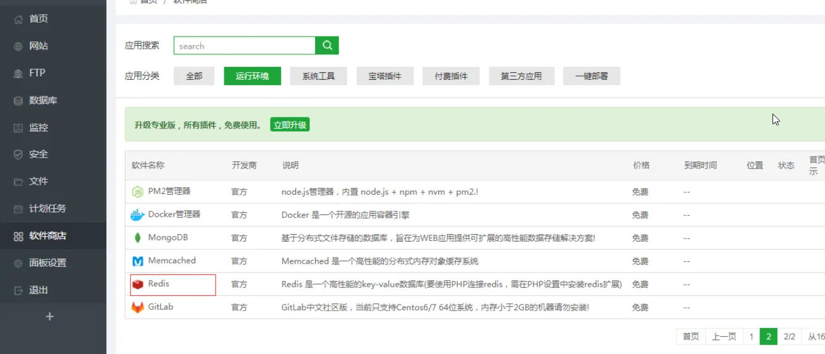Viewport: 825px width, 354px height.
Task: Open 计划任务 in the sidebar
Action: pyautogui.click(x=47, y=208)
